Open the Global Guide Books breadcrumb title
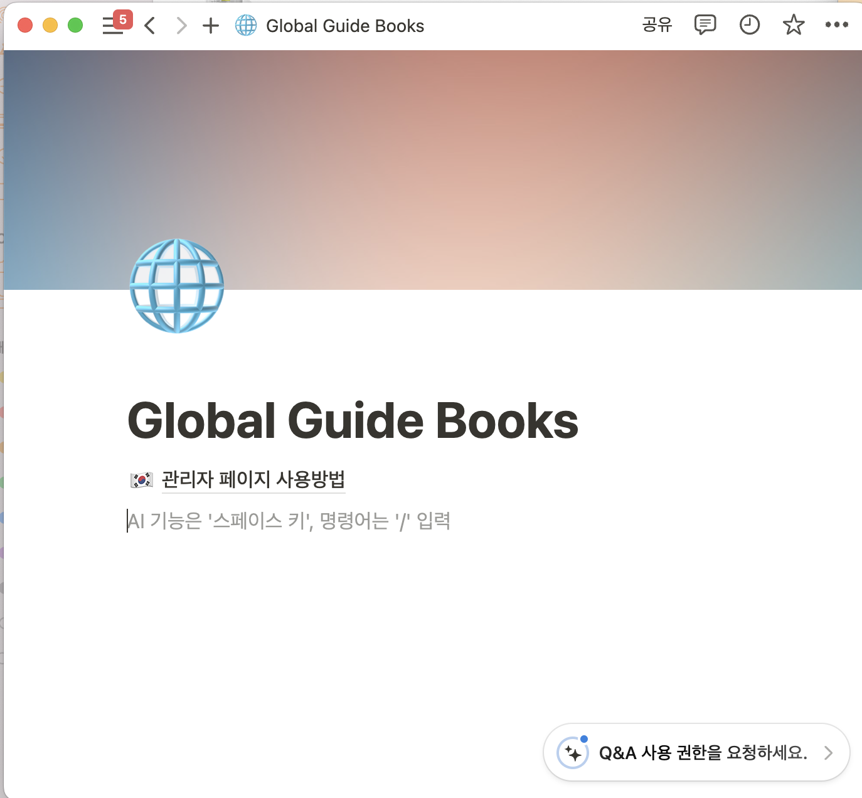862x798 pixels. tap(345, 26)
